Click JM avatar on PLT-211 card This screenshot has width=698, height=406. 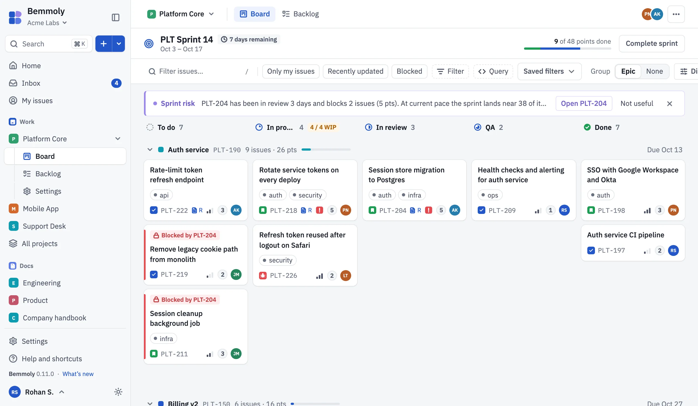(236, 354)
